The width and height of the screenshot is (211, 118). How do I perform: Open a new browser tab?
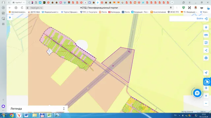click(172, 2)
